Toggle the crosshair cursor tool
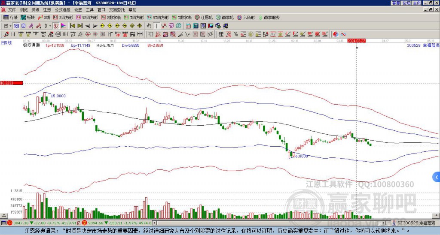Viewport: 440px width, 235px height. tap(156, 26)
